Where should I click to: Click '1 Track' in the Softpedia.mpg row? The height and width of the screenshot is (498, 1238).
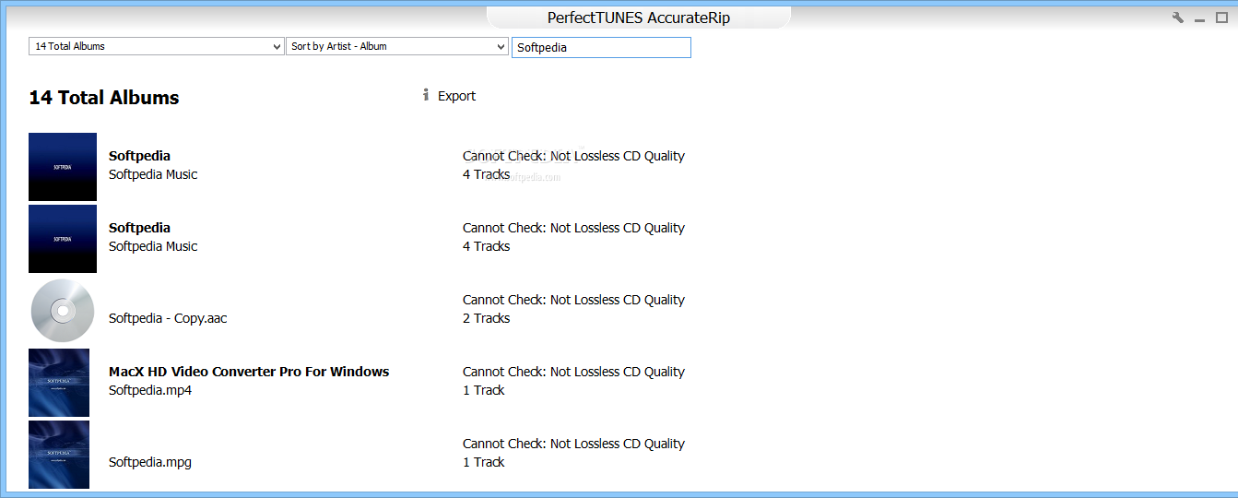484,462
